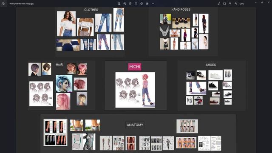The image size is (272, 153).
Task: Close the Photos window
Action: 269,3
